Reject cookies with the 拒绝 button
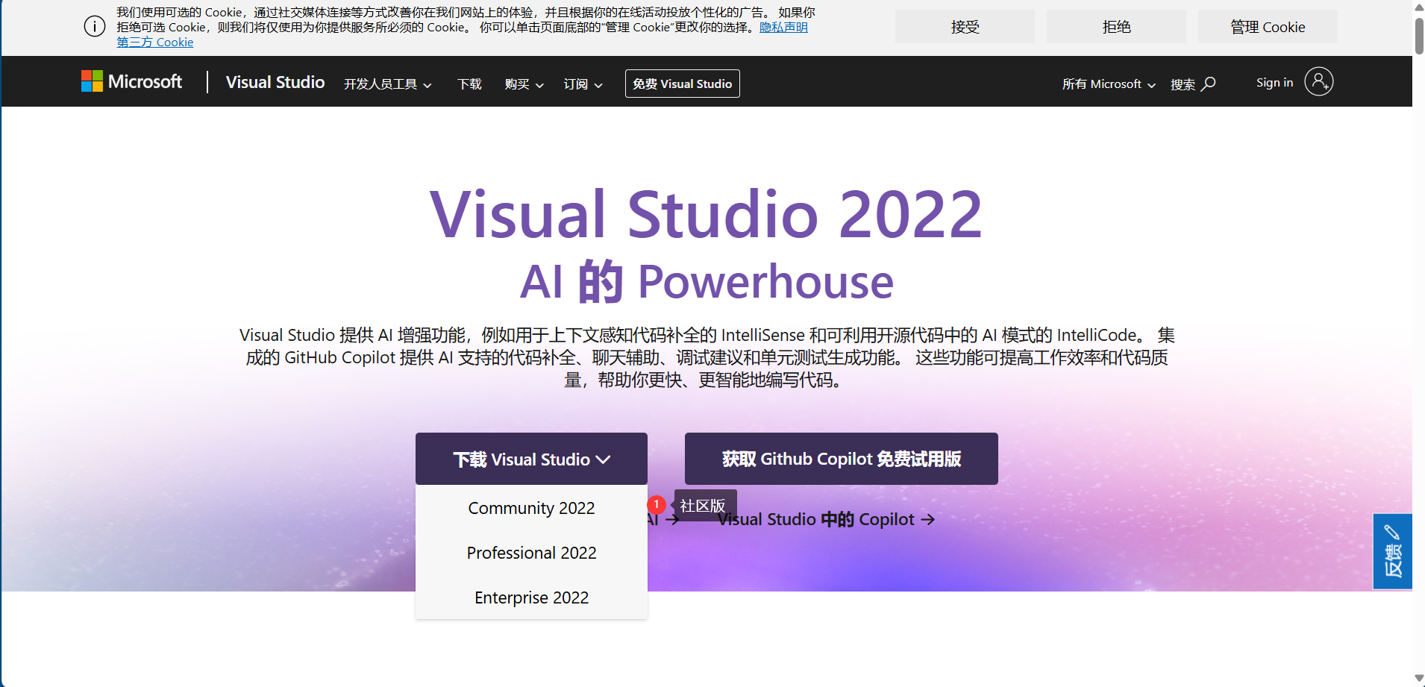The image size is (1425, 687). click(1116, 27)
